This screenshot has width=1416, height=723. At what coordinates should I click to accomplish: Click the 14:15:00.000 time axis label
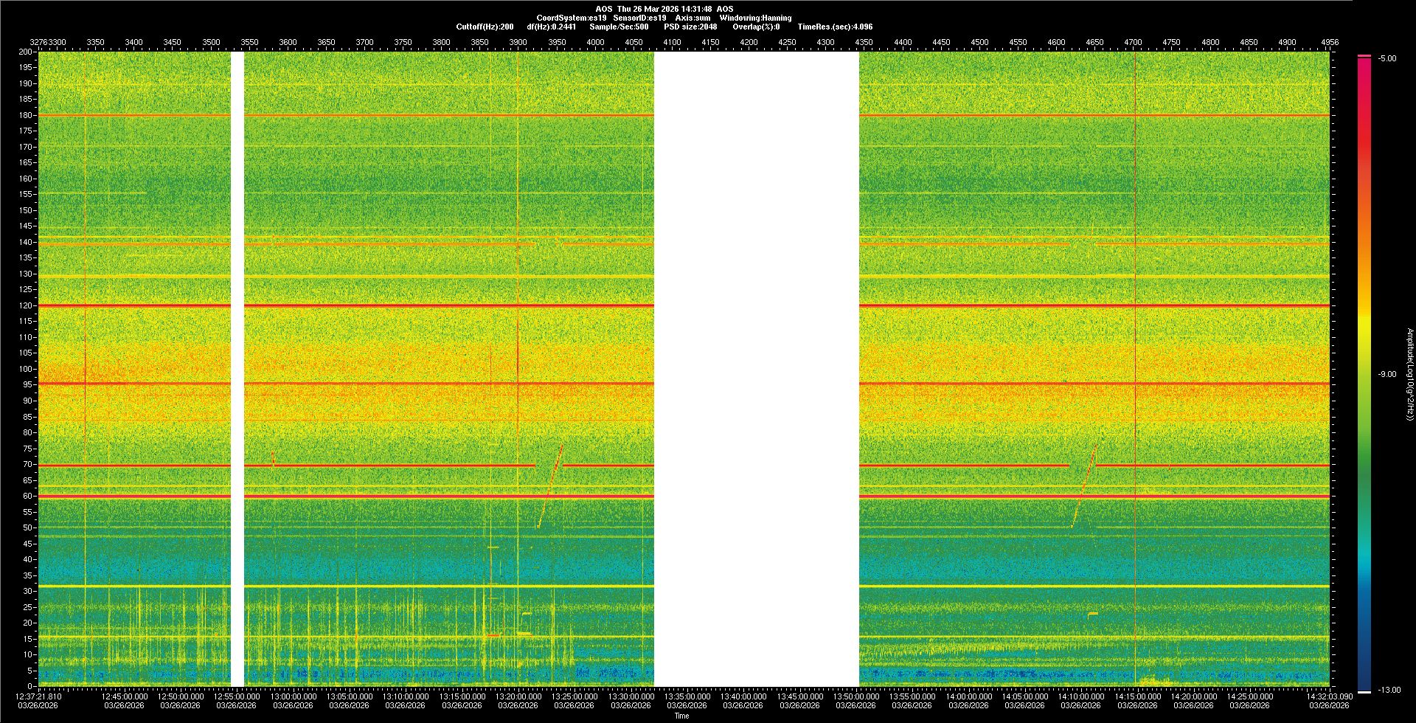pyautogui.click(x=1136, y=696)
